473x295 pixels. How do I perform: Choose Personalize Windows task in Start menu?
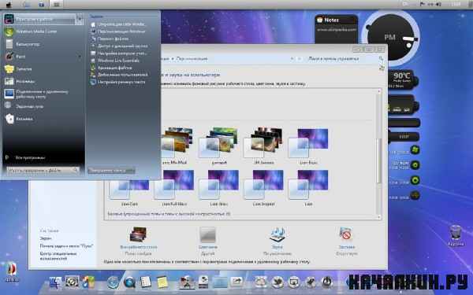coord(118,31)
